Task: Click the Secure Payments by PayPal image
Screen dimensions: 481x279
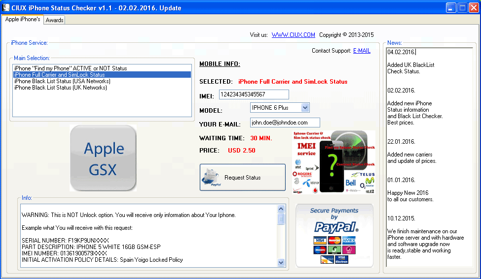Action: (334, 236)
